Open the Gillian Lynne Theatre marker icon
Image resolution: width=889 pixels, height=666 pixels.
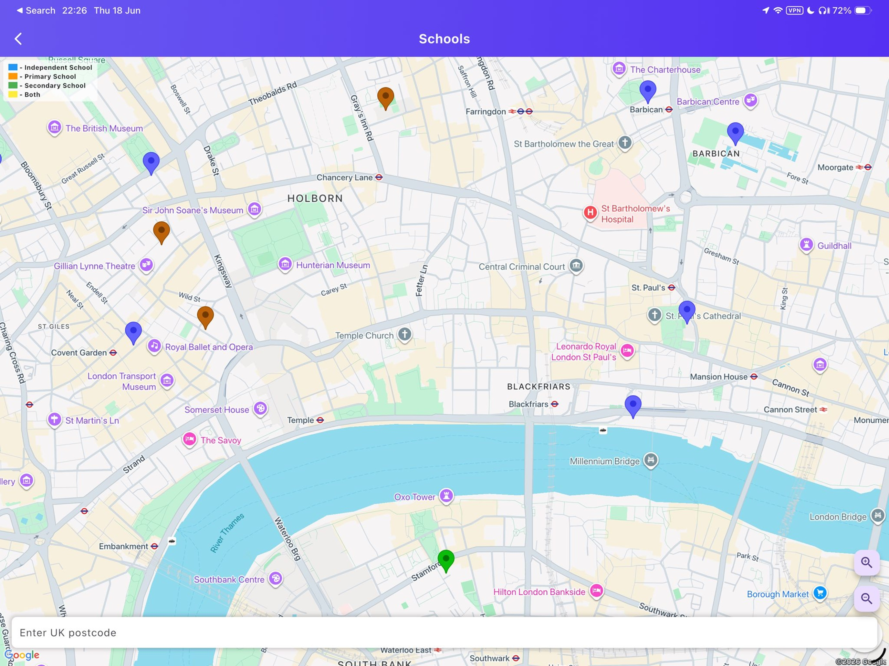146,265
